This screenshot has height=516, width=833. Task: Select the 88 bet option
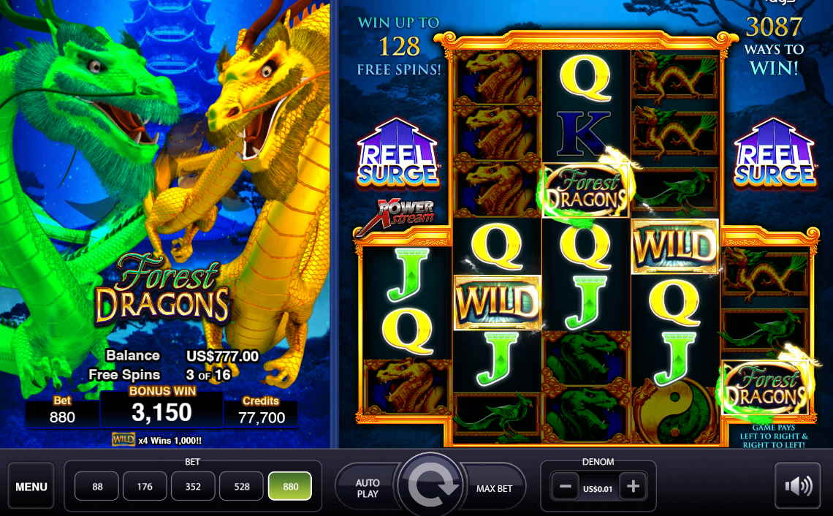[96, 486]
